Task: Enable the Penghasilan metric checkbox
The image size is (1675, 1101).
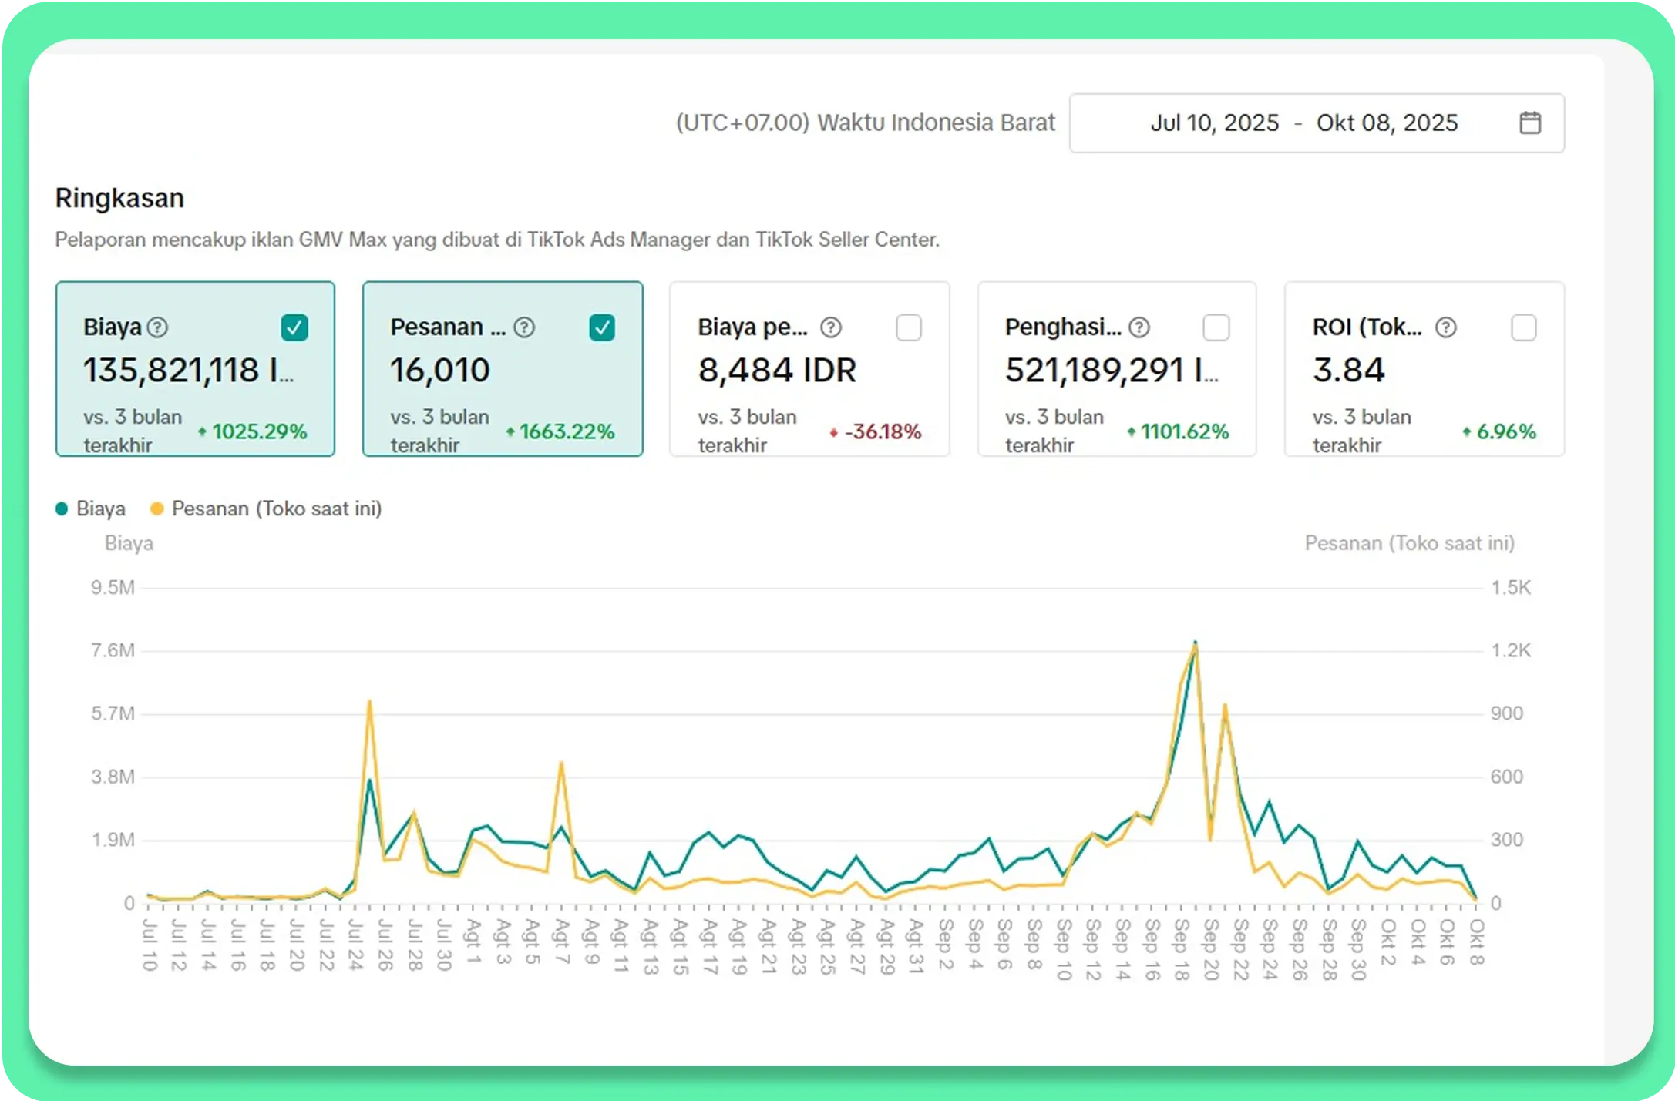Action: (1216, 327)
